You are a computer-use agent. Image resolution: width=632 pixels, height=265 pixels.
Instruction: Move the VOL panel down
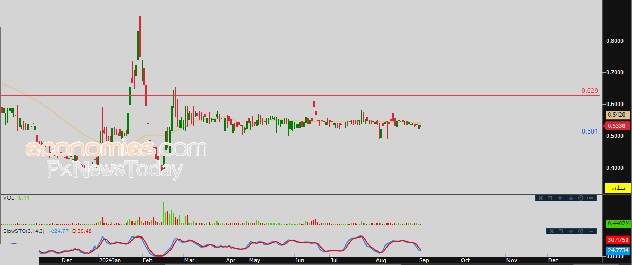[x=571, y=198]
